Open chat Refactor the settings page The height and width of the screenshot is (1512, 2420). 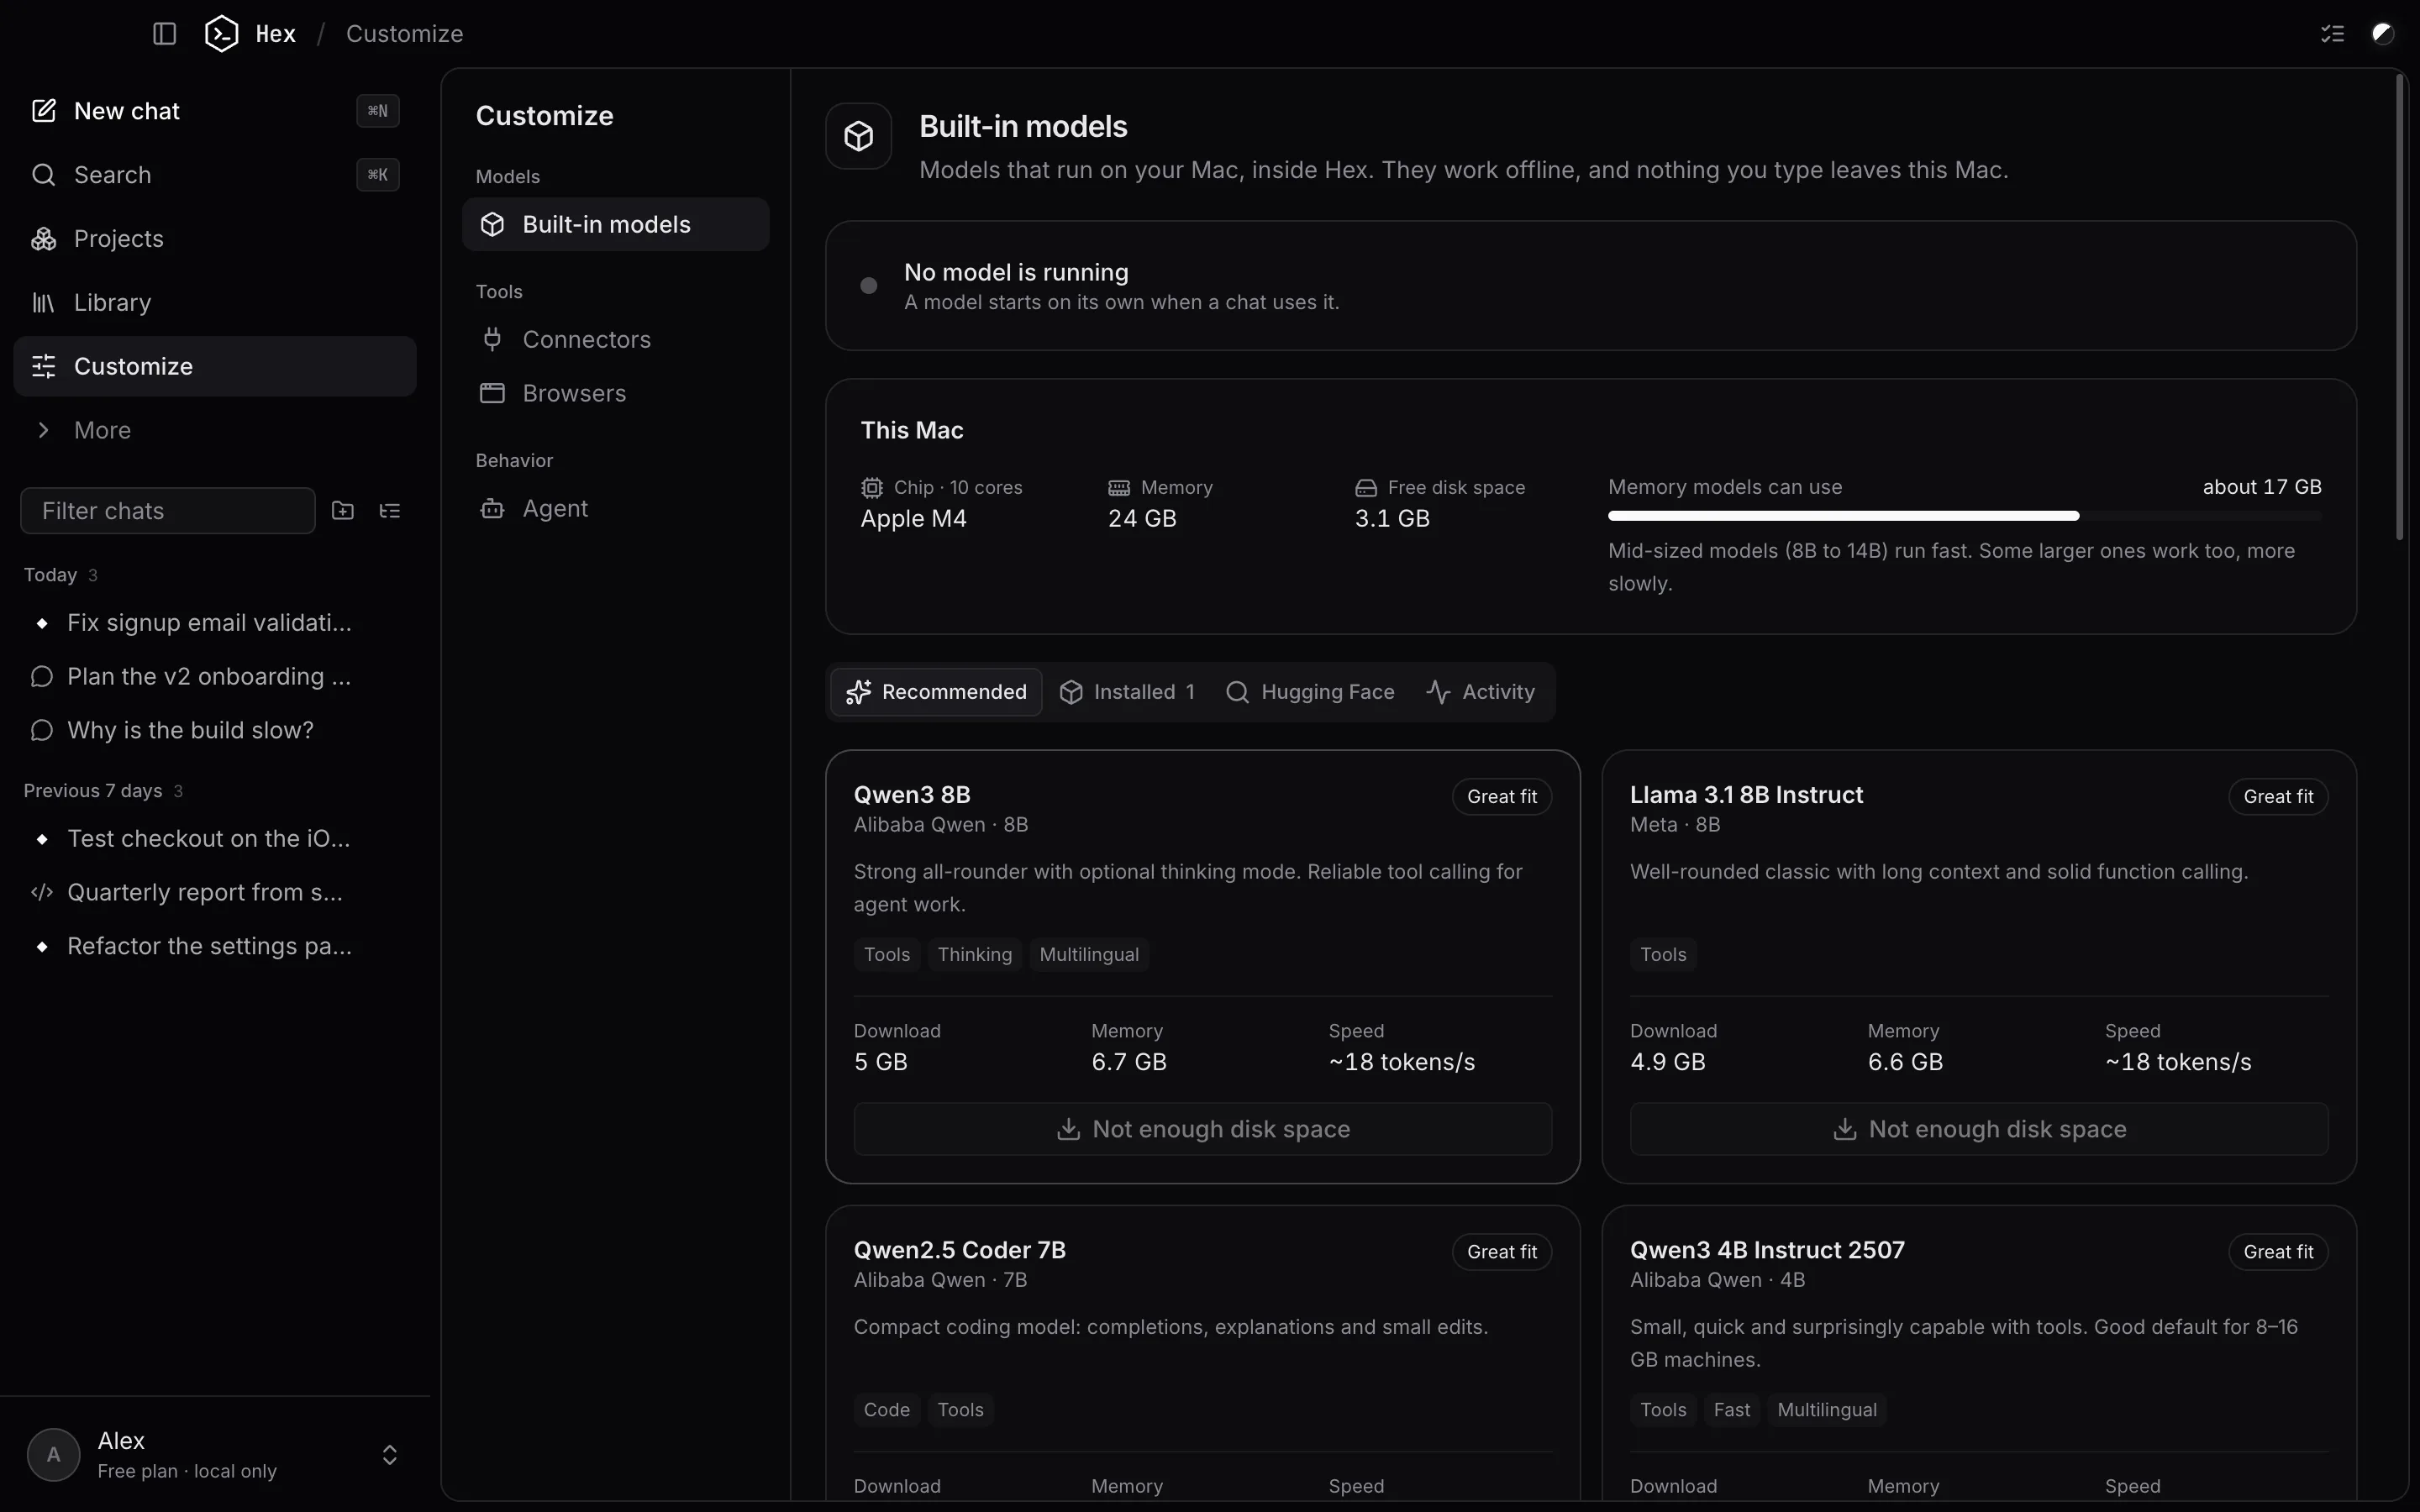click(215, 947)
